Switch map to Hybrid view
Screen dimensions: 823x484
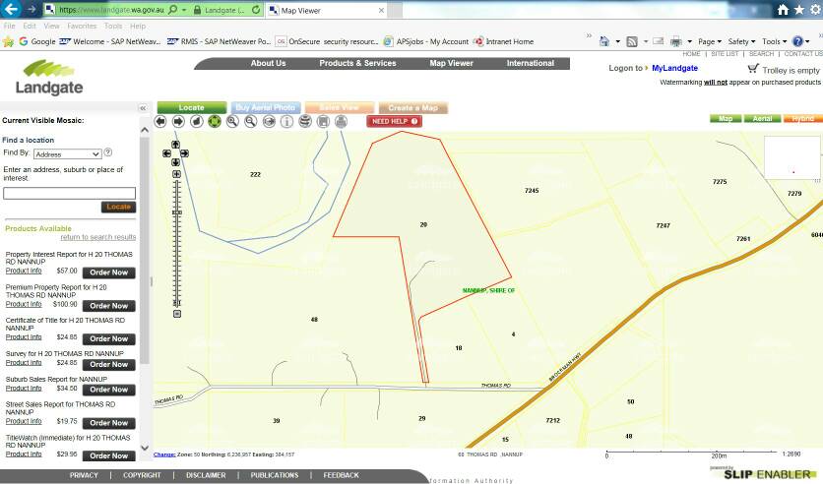(x=802, y=118)
